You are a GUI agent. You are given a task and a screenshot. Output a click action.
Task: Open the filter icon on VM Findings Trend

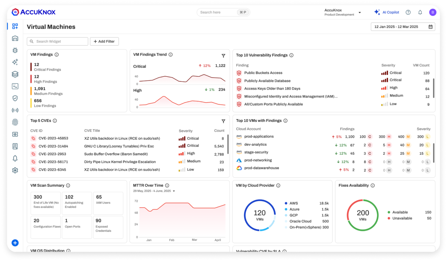tap(224, 56)
